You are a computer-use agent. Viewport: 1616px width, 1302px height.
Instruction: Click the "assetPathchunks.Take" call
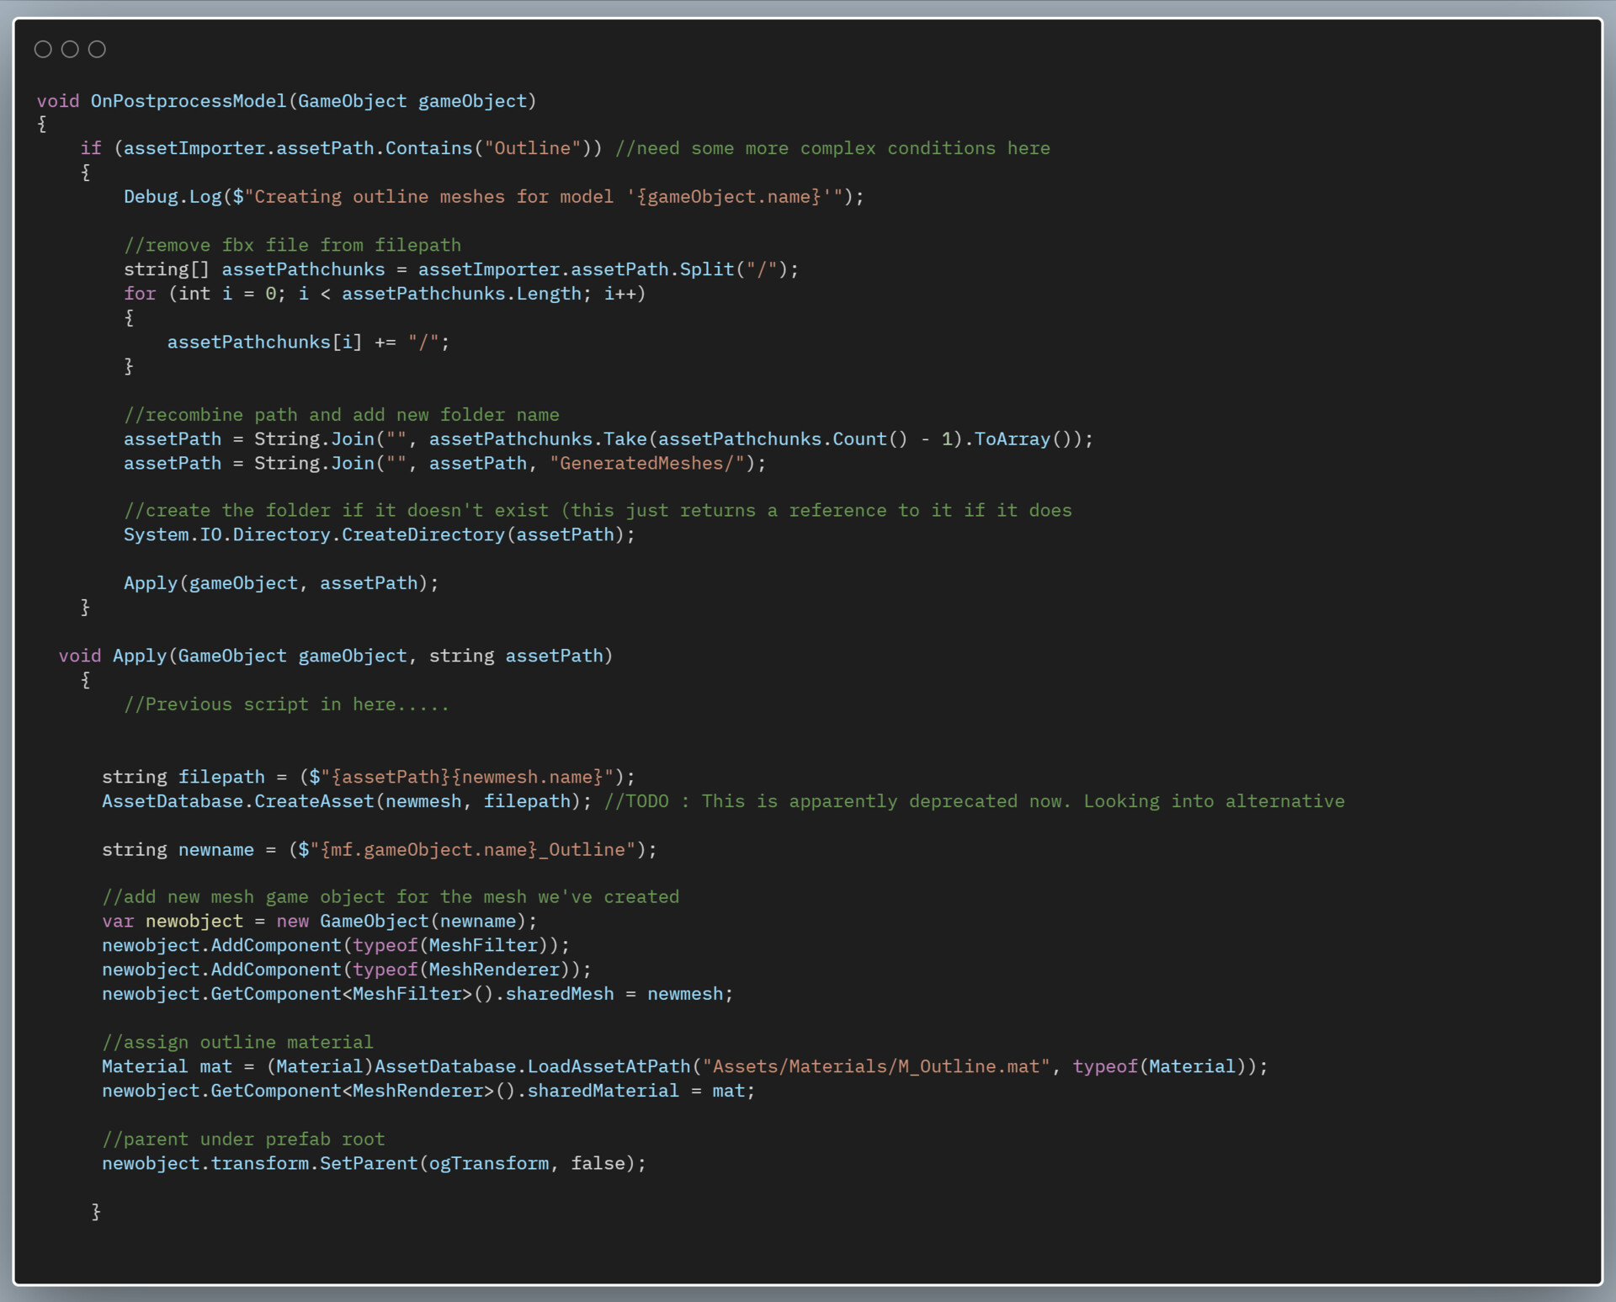538,439
